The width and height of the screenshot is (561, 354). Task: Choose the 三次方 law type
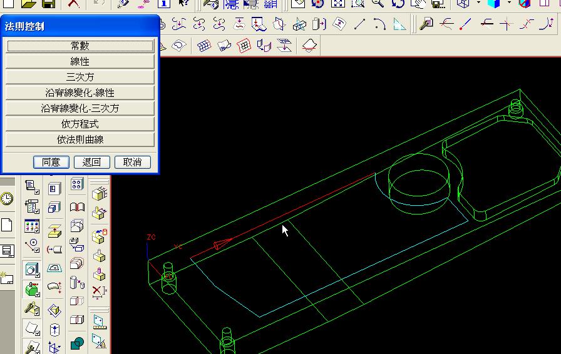pos(80,77)
